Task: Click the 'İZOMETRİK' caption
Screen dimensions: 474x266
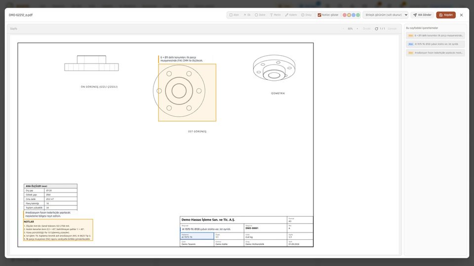Action: click(x=278, y=94)
